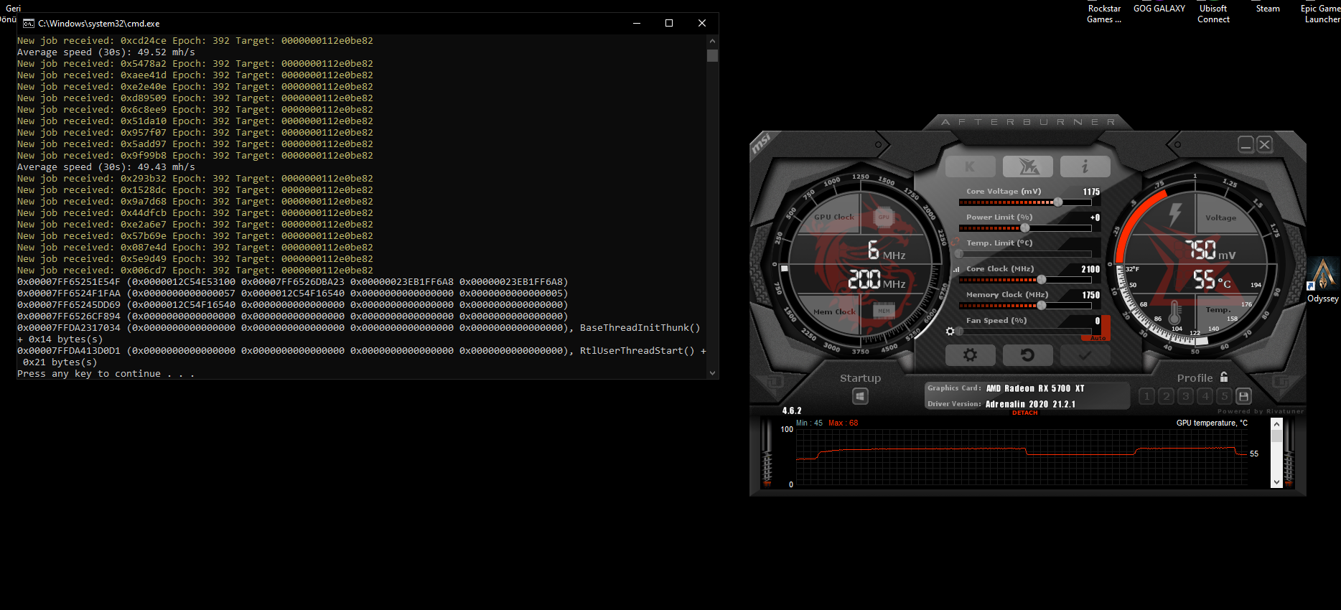Select profile slot 2
The image size is (1341, 610).
(x=1167, y=396)
